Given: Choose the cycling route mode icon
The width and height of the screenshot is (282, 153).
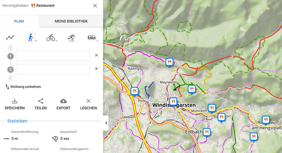Looking at the screenshot, I should pyautogui.click(x=51, y=38).
